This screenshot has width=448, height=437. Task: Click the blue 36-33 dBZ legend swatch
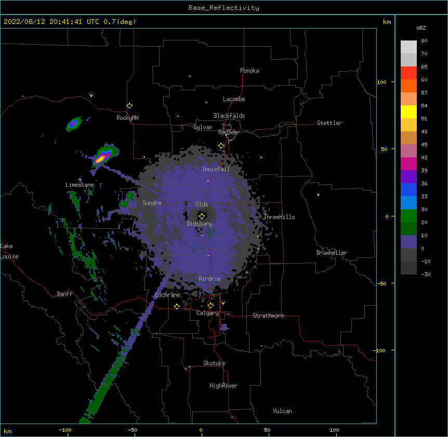[x=409, y=189]
